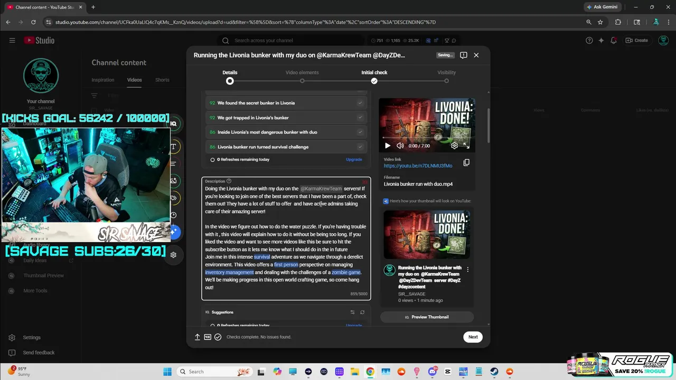The image size is (676, 380).
Task: Click the vidIQ chat bubble icon in top bar
Action: tap(454, 40)
